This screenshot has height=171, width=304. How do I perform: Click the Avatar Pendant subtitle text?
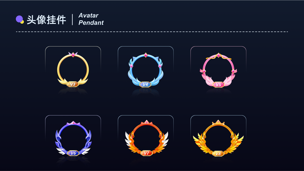point(91,19)
